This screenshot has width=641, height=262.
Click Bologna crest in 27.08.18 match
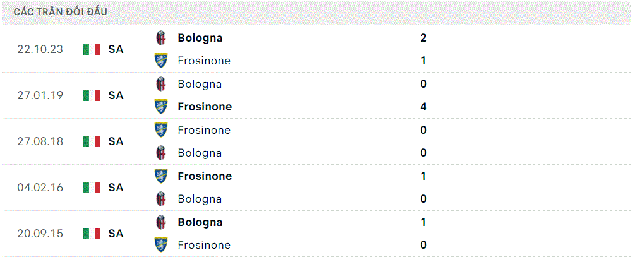(161, 153)
